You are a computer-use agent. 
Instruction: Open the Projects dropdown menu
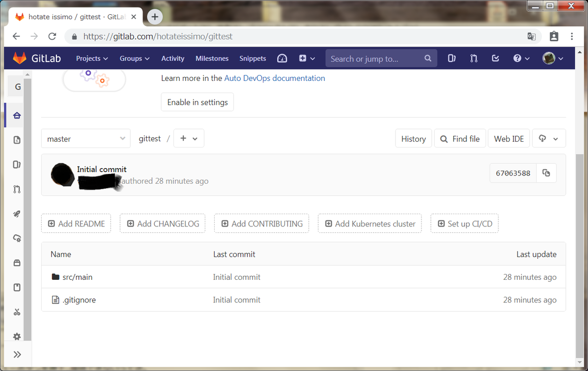(x=92, y=58)
